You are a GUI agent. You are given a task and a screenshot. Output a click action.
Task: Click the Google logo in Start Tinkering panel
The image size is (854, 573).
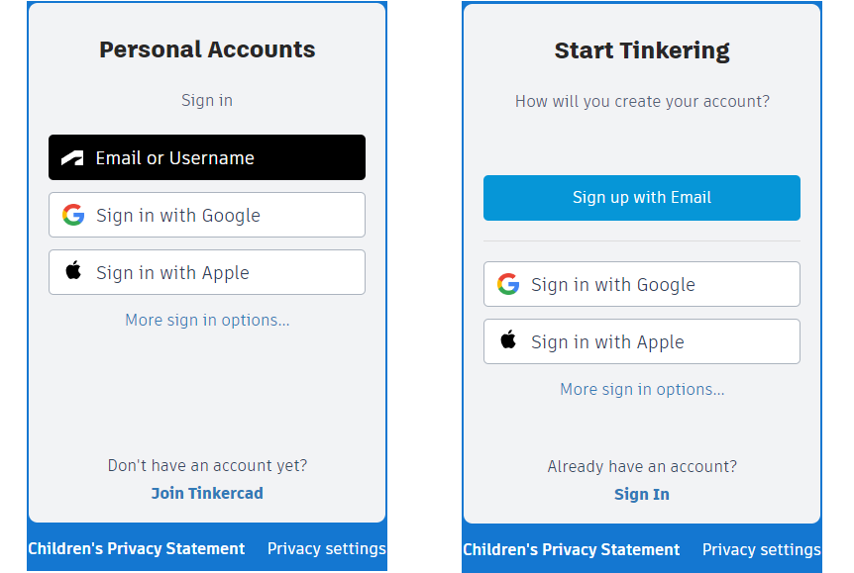point(508,285)
